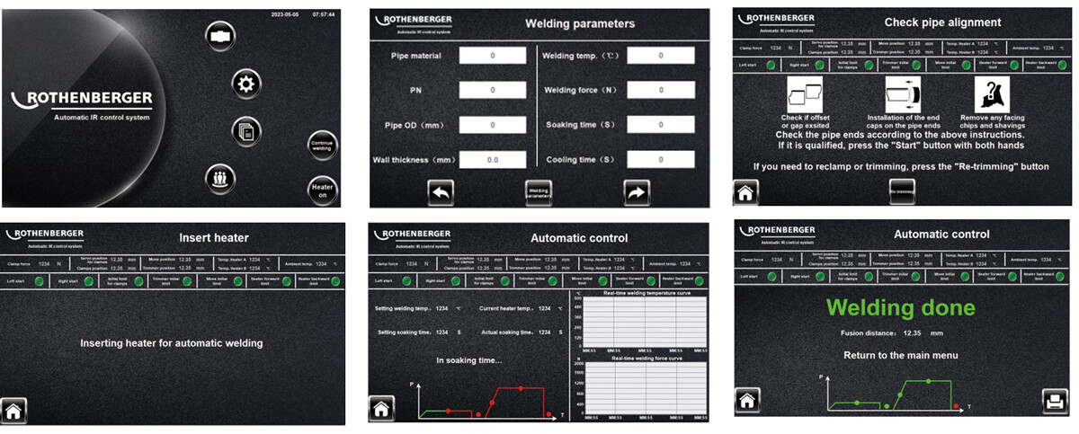Click the center Welding parameters button
The image size is (1079, 434).
(x=539, y=191)
